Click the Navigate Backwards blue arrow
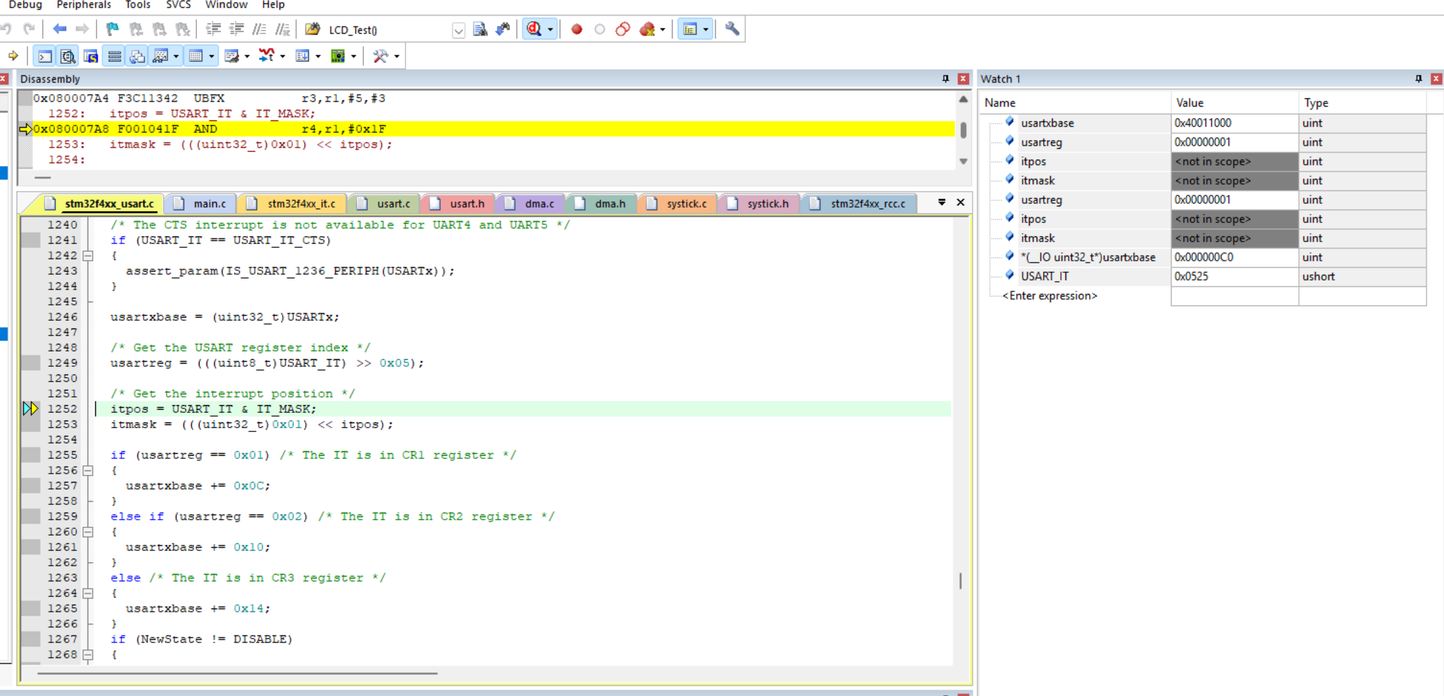Viewport: 1444px width, 696px height. tap(59, 29)
